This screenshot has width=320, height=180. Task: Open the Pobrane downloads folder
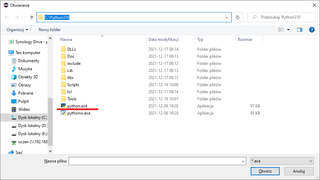coord(26,93)
